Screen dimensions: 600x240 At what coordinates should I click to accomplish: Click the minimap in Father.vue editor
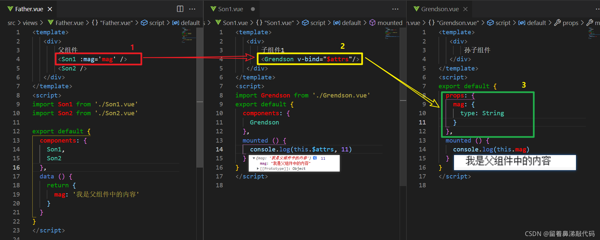(188, 35)
